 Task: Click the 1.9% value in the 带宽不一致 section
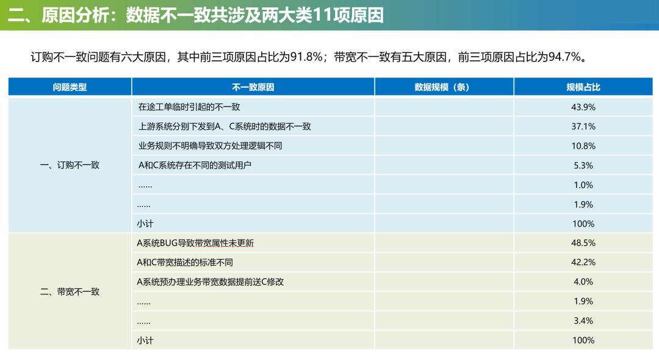(583, 301)
